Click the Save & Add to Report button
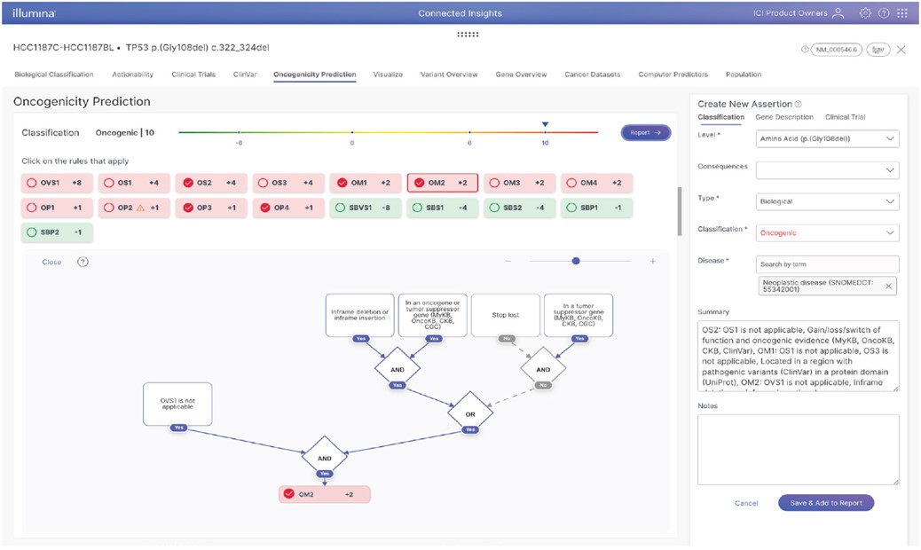The width and height of the screenshot is (921, 550). tap(825, 503)
